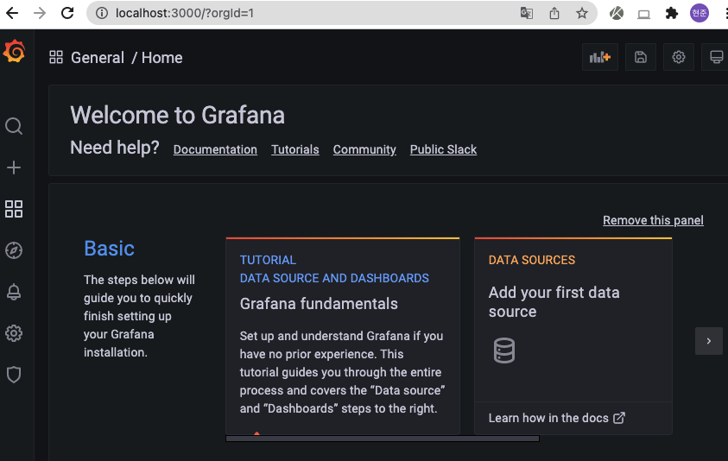Open the Grafana fundamentals tutorial card
728x461 pixels.
pyautogui.click(x=343, y=336)
